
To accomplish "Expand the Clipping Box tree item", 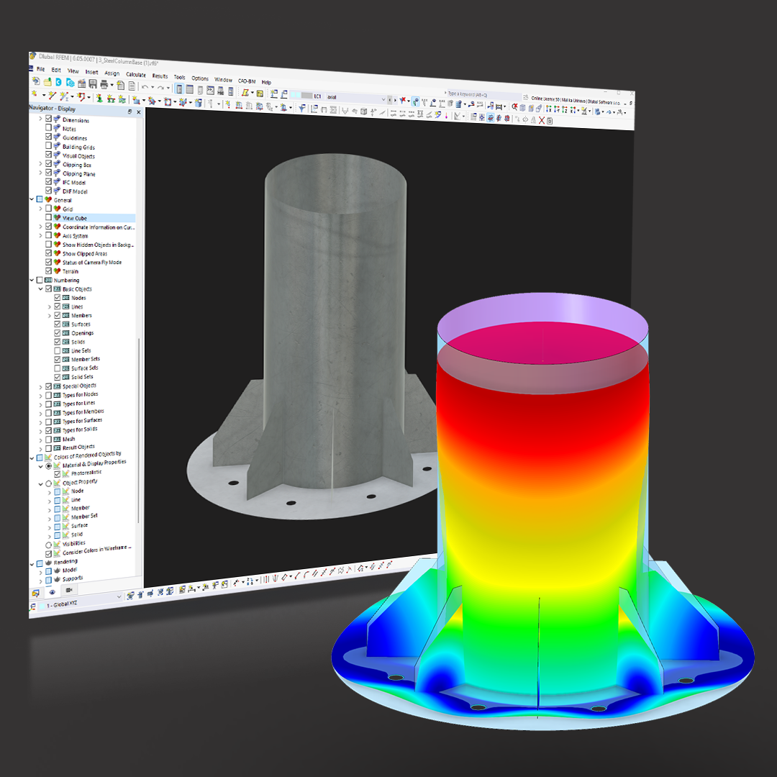I will [x=40, y=164].
